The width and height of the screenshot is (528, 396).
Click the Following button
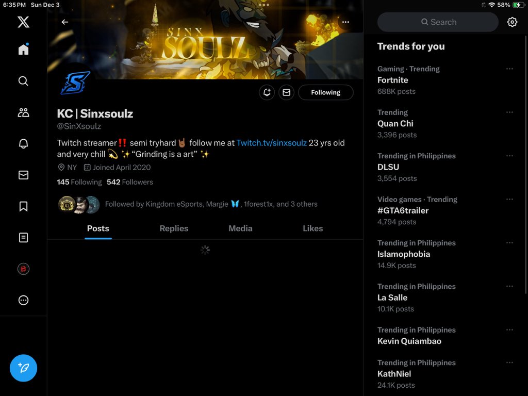(326, 92)
